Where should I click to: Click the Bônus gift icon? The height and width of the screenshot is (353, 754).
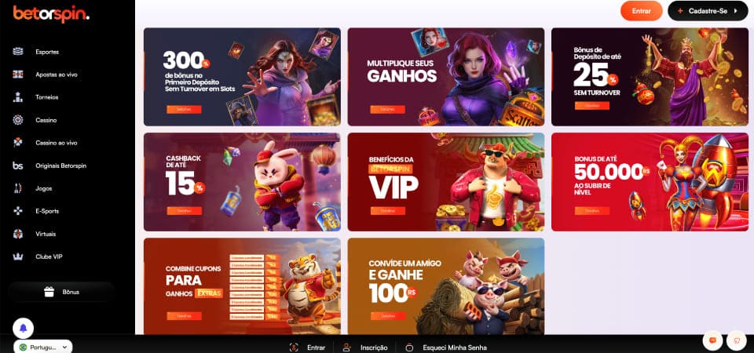click(49, 292)
